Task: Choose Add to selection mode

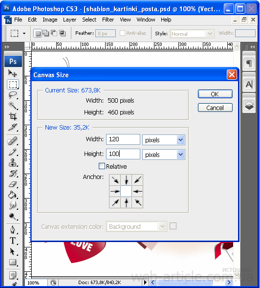Action: pyautogui.click(x=46, y=33)
